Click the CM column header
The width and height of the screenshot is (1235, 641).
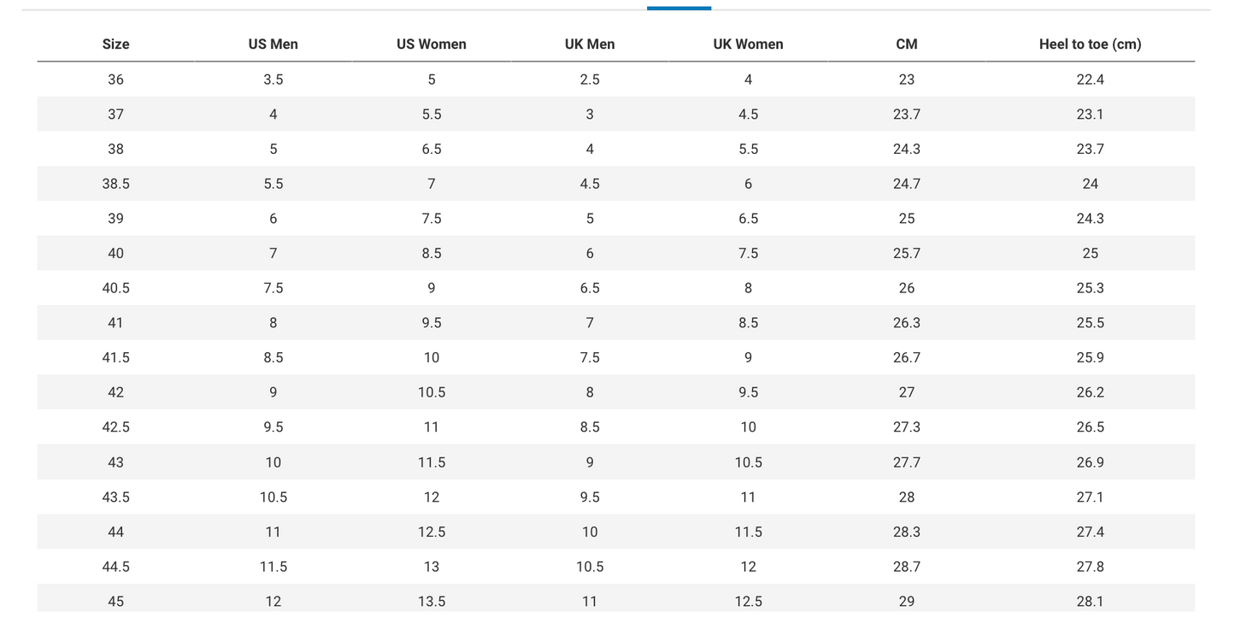coord(906,44)
